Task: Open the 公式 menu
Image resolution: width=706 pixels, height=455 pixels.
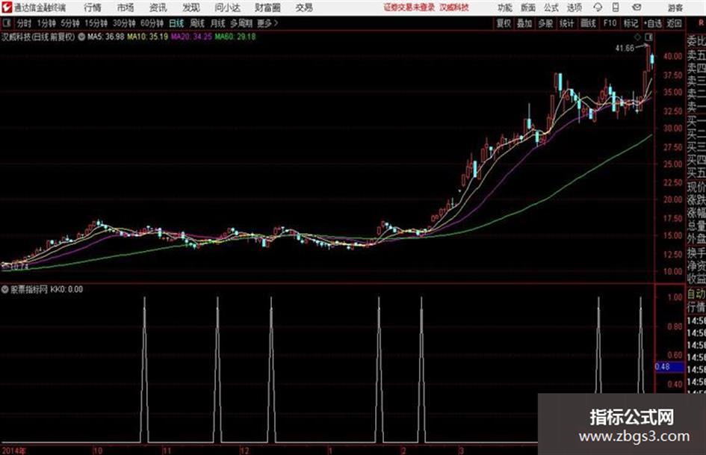Action: point(551,7)
